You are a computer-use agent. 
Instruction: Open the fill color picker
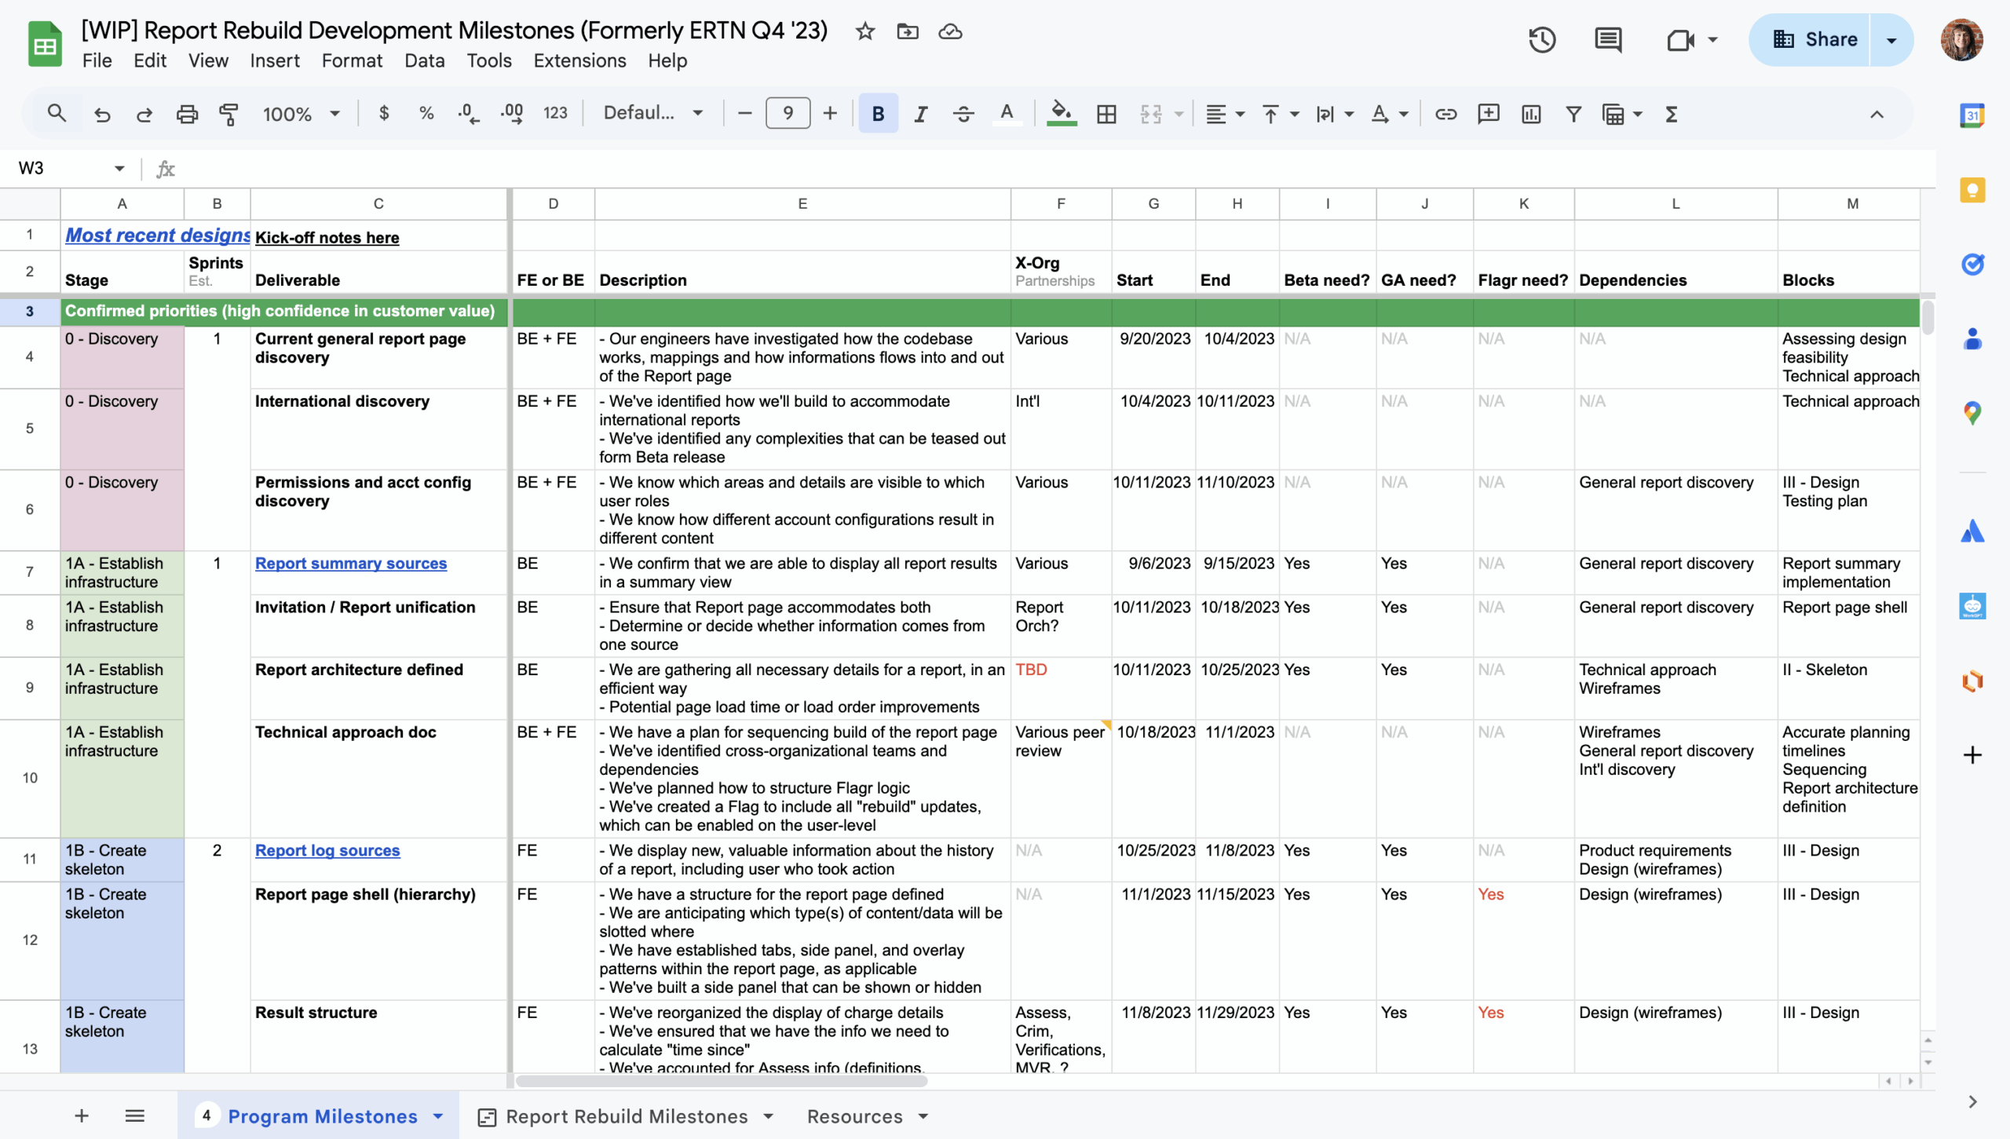point(1061,114)
